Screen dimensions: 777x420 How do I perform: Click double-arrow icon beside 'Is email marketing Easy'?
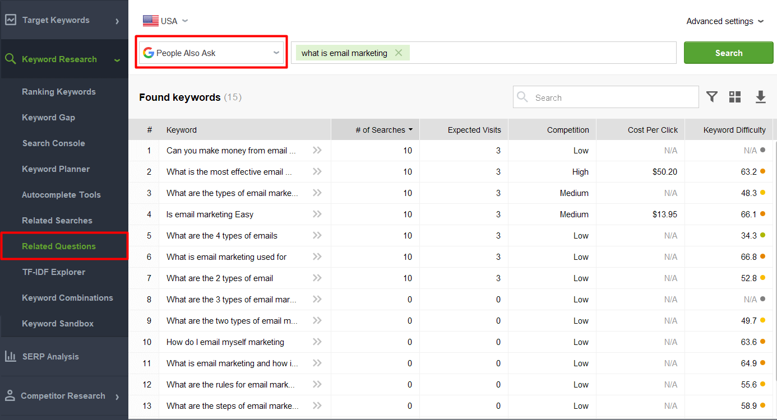[x=317, y=214]
